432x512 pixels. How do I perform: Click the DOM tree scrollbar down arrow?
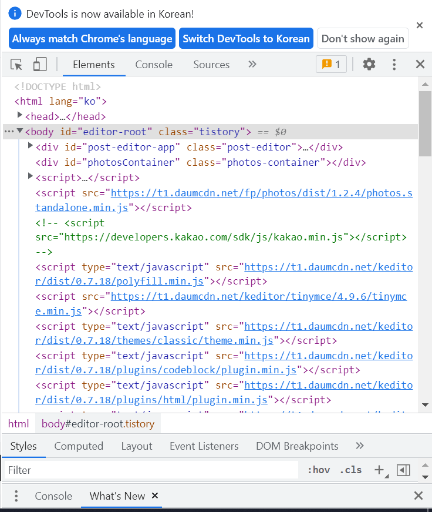point(425,405)
